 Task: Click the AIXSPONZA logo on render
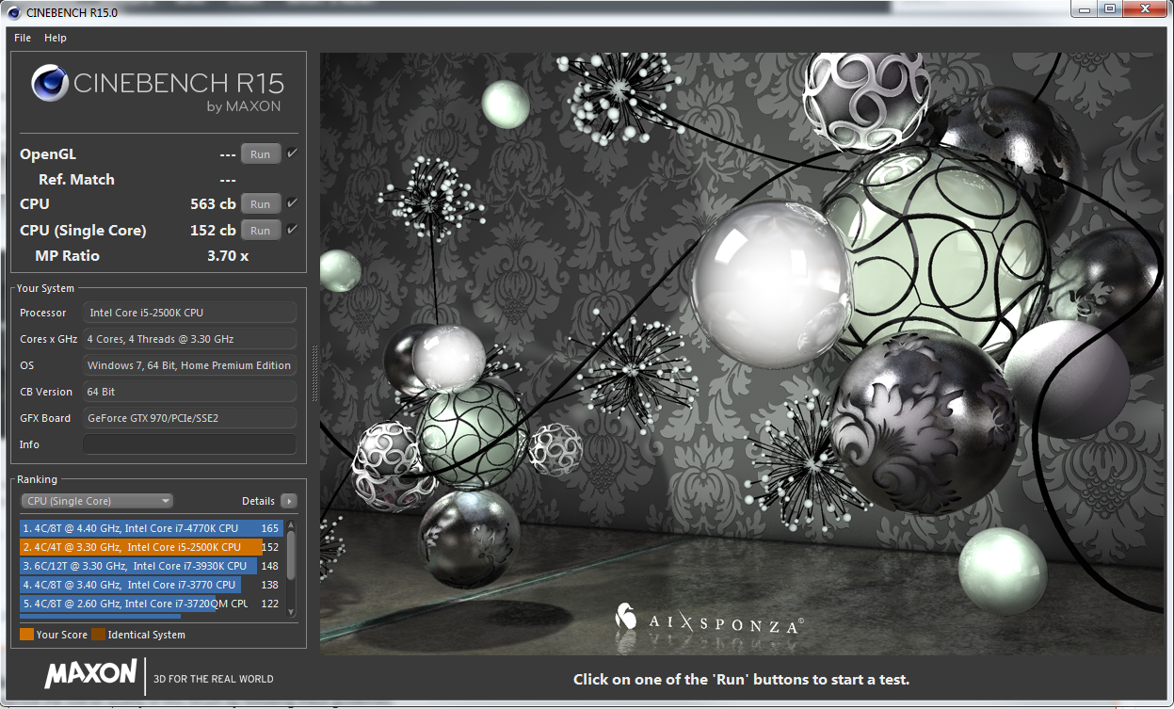pos(708,620)
